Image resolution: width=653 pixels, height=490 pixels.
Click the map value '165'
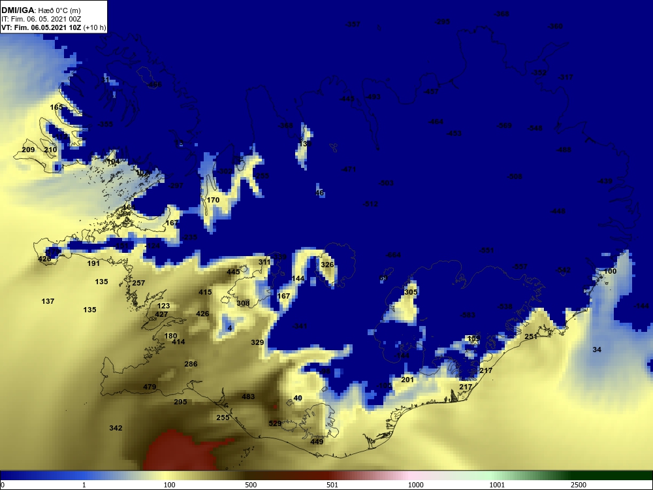pos(56,108)
